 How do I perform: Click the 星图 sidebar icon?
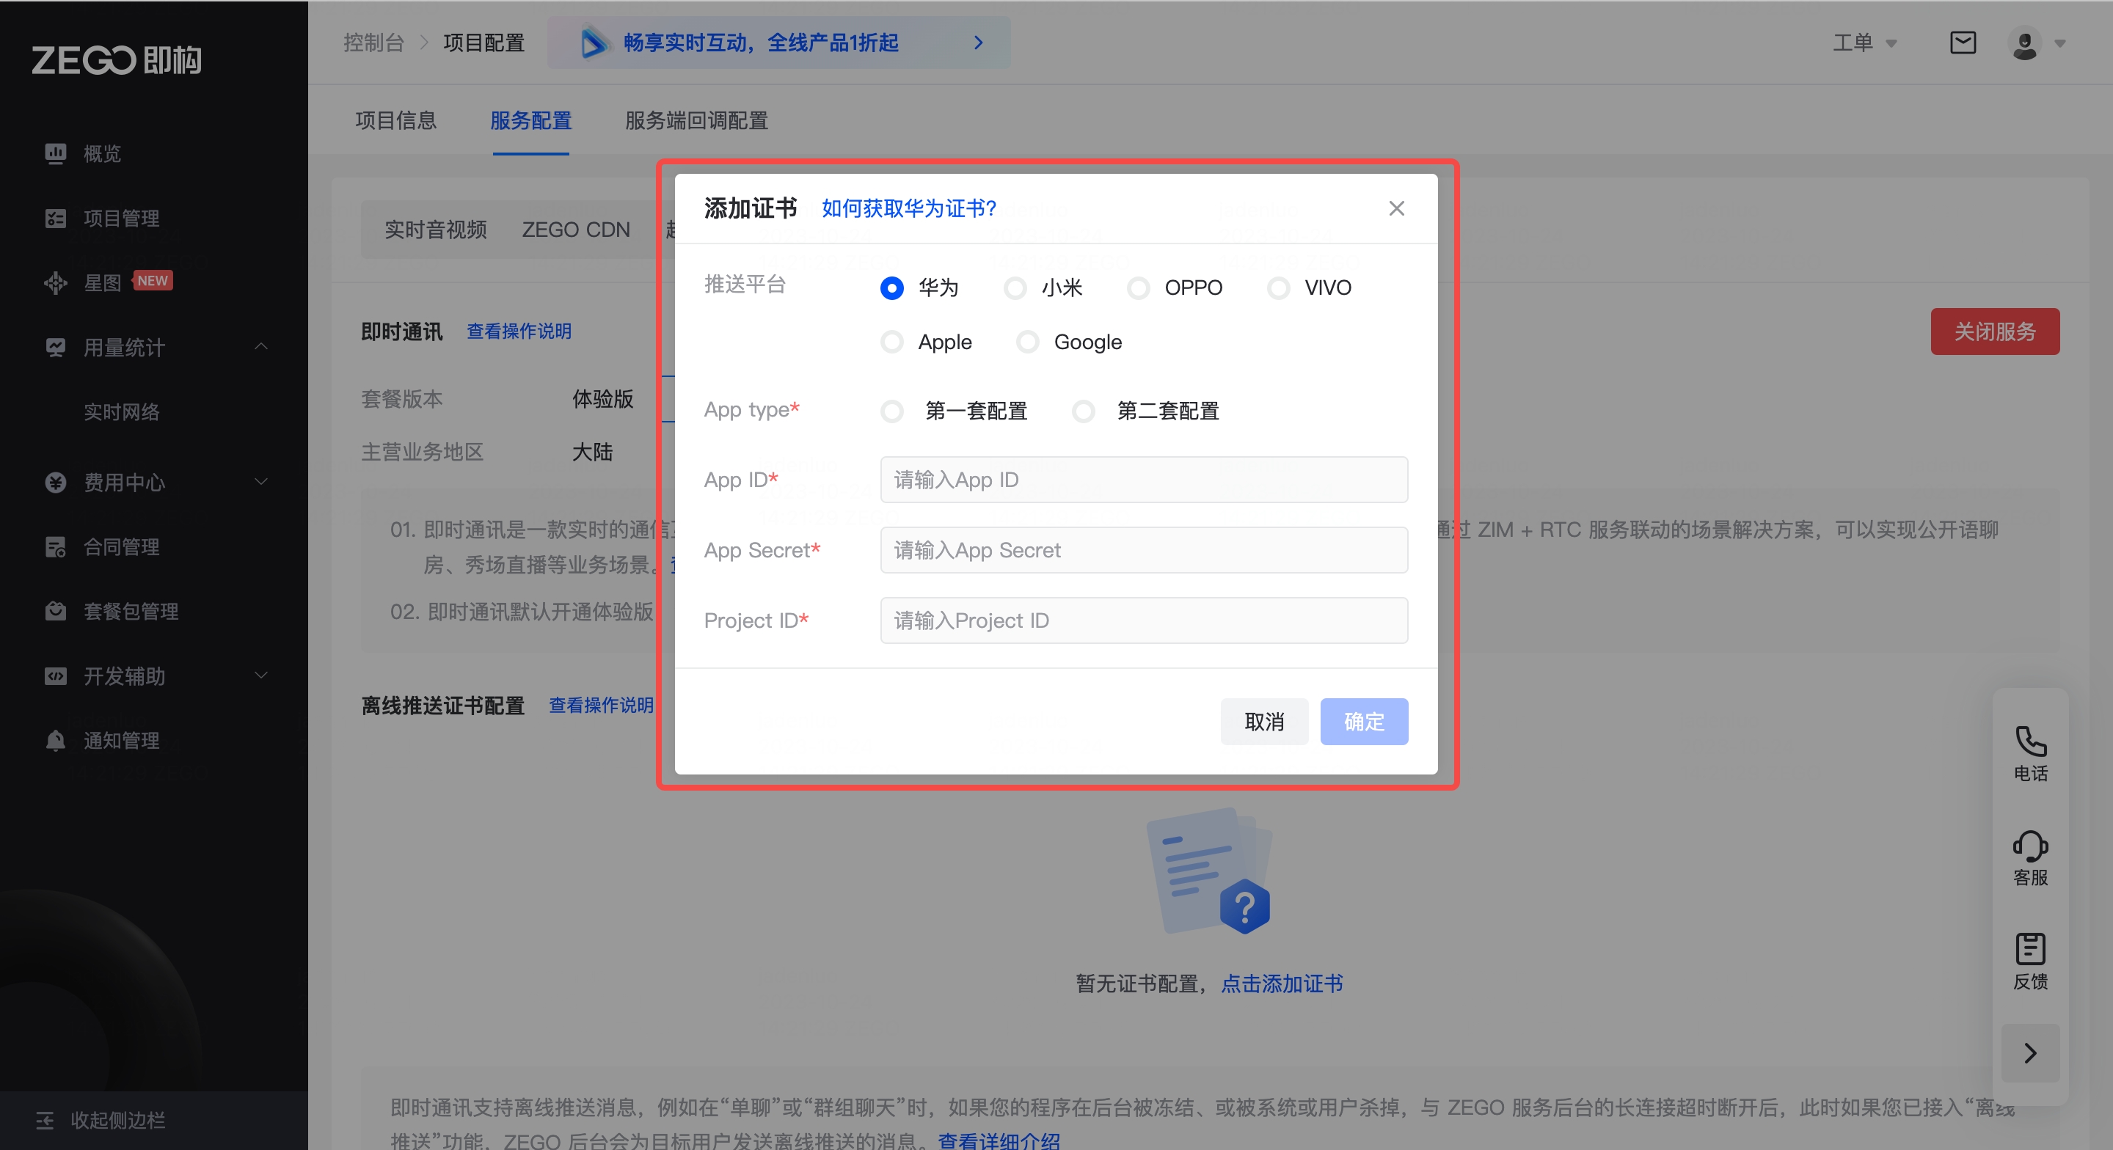[x=55, y=283]
